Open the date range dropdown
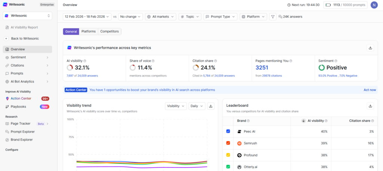The width and height of the screenshot is (383, 171). pos(87,17)
